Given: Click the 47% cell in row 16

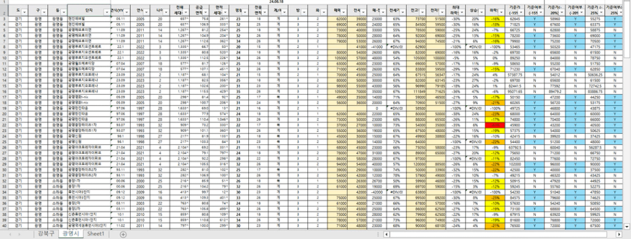Looking at the screenshot, I should coord(475,91).
